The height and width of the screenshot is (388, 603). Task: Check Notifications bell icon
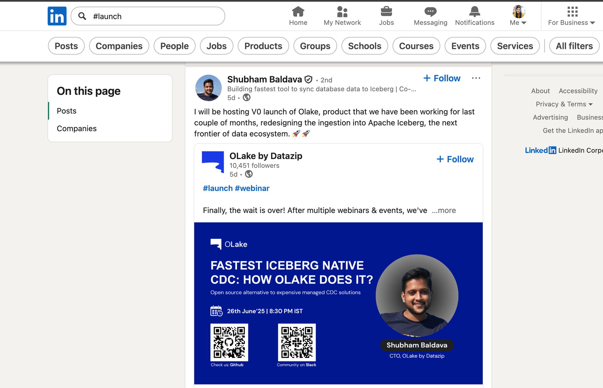tap(474, 12)
